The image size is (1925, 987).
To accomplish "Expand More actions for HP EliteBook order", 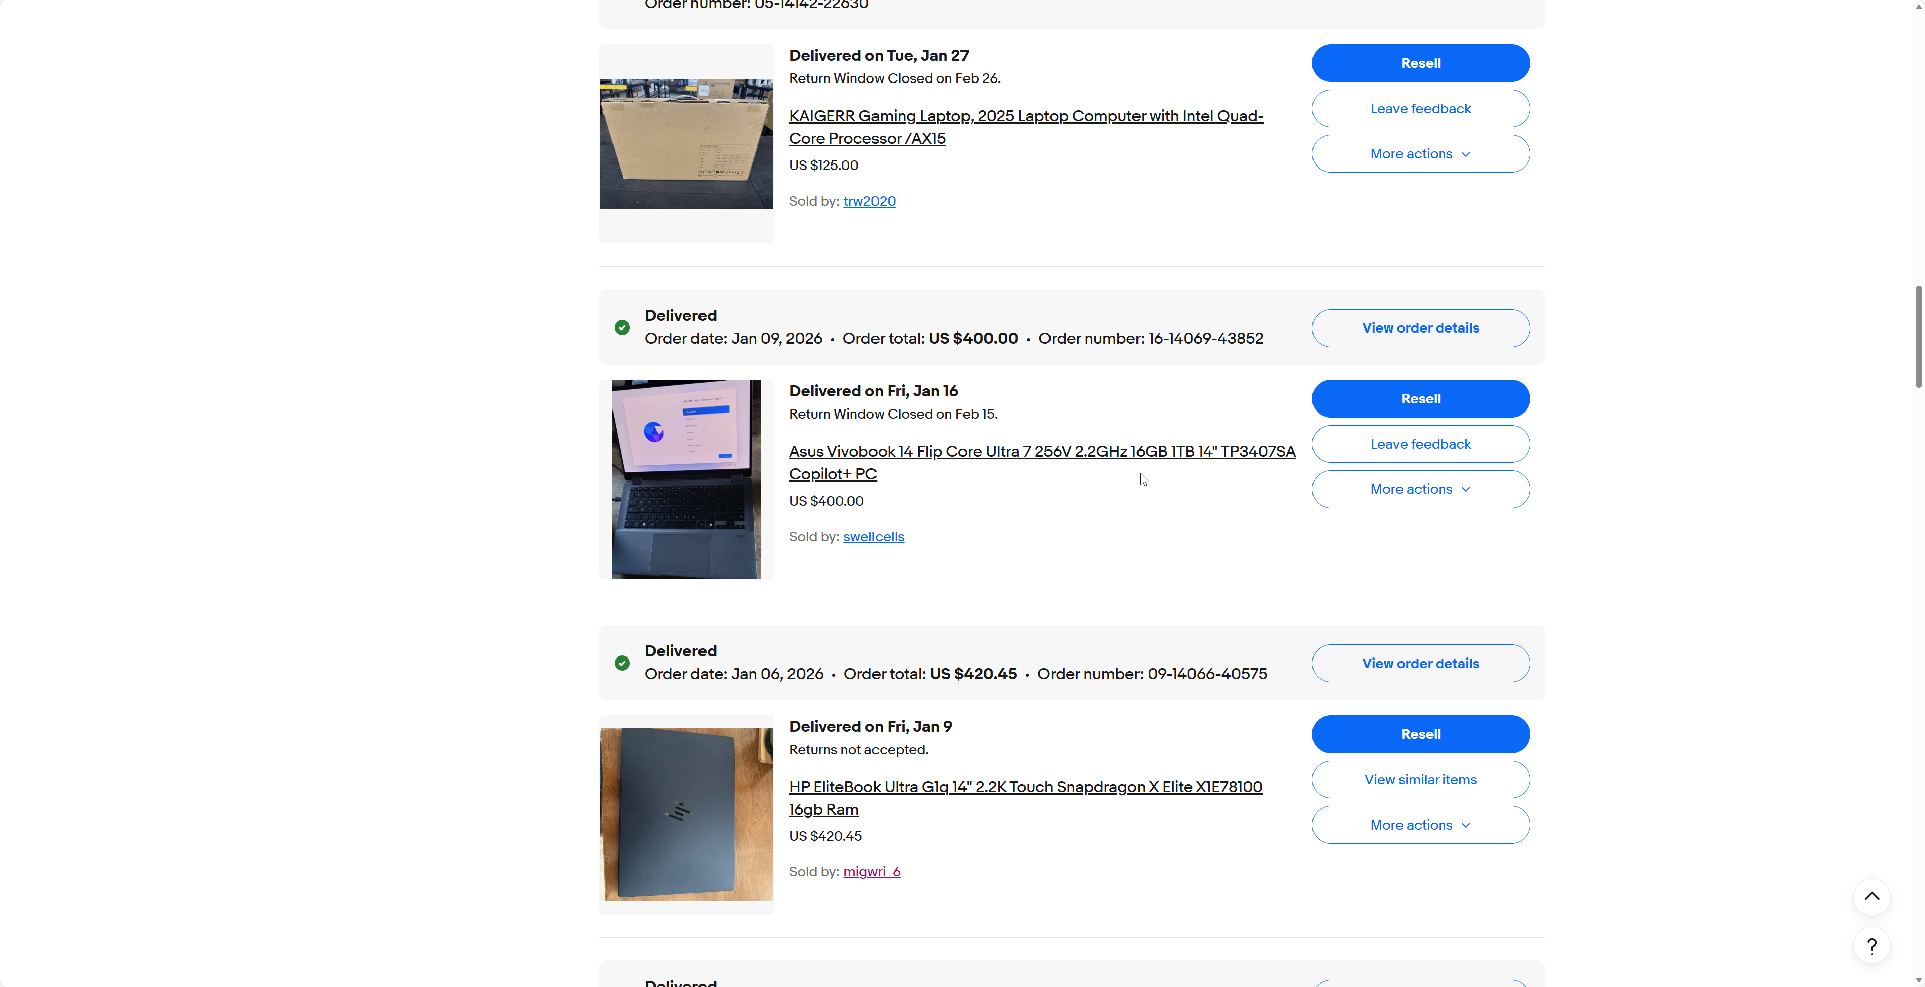I will pyautogui.click(x=1421, y=825).
